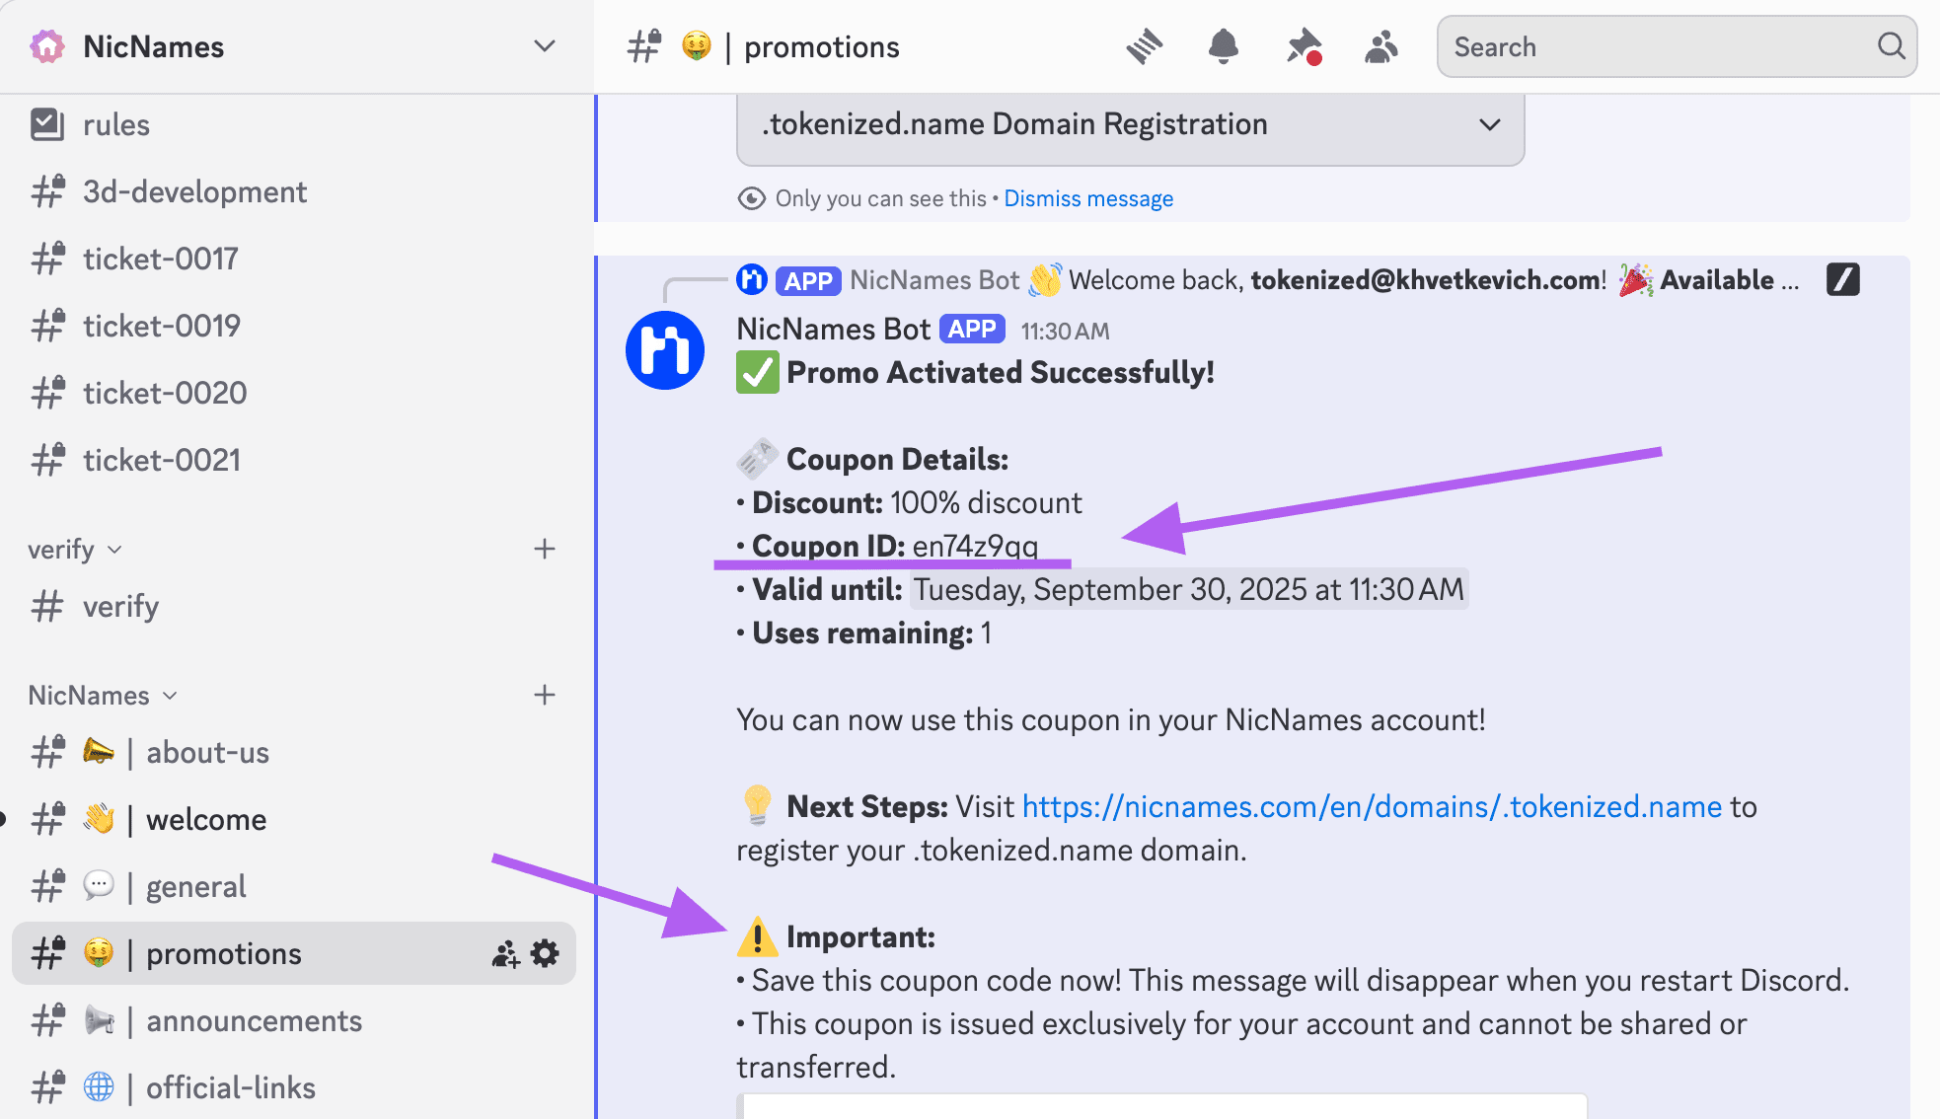This screenshot has height=1119, width=1940.
Task: Open promotions channel settings gear
Action: (x=545, y=953)
